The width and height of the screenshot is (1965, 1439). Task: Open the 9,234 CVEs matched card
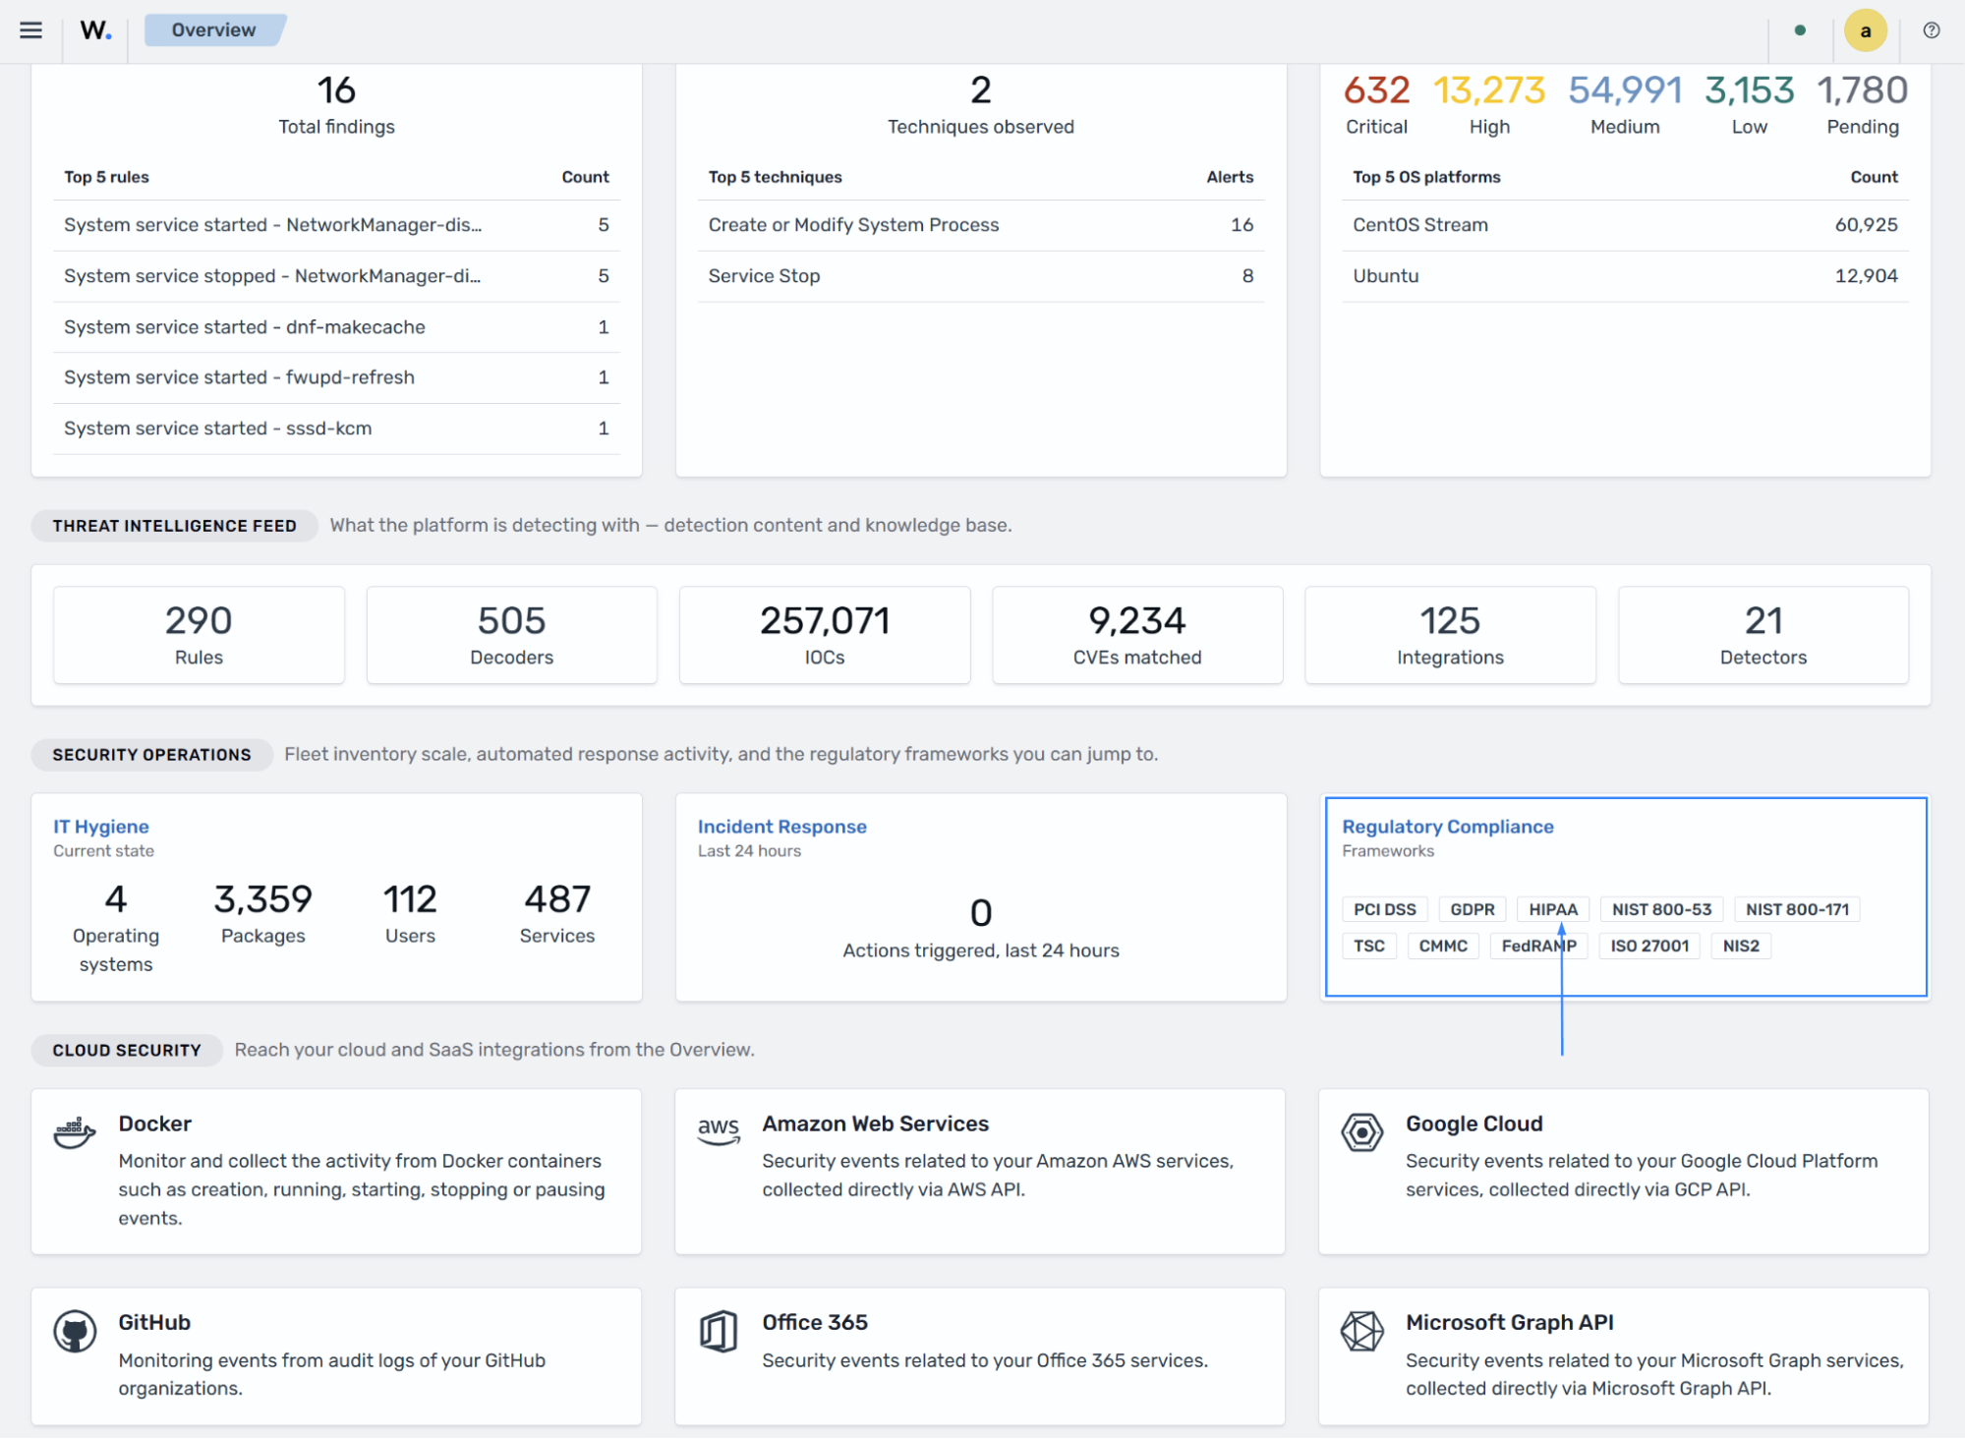[1137, 635]
